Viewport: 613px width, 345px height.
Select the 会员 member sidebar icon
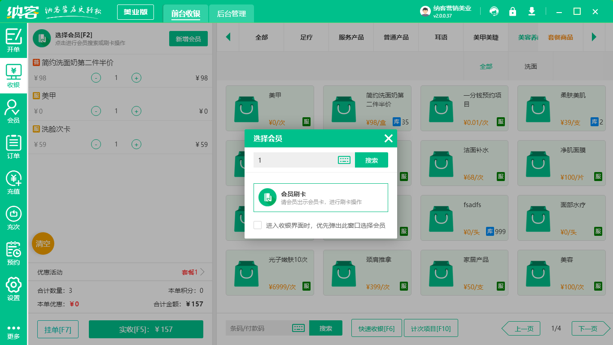(x=13, y=111)
